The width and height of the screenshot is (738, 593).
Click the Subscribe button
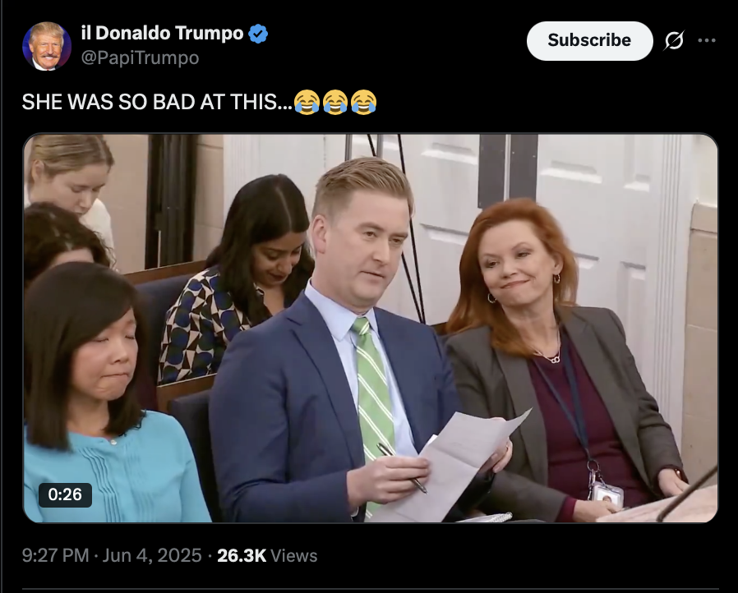click(589, 41)
